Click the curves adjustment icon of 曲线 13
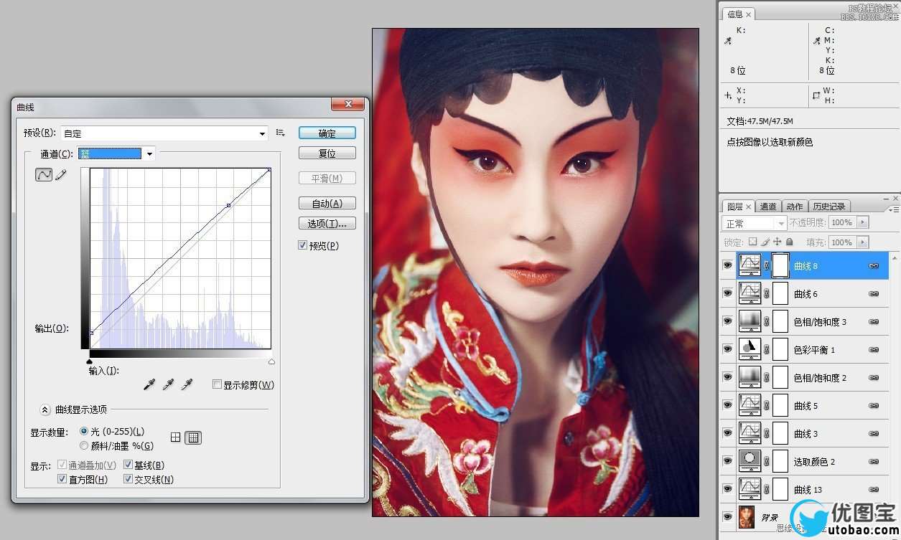901x540 pixels. (750, 489)
